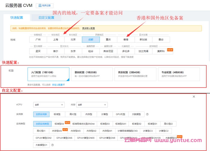
Task: Switch to the 快速配置 tab
Action: (17, 18)
